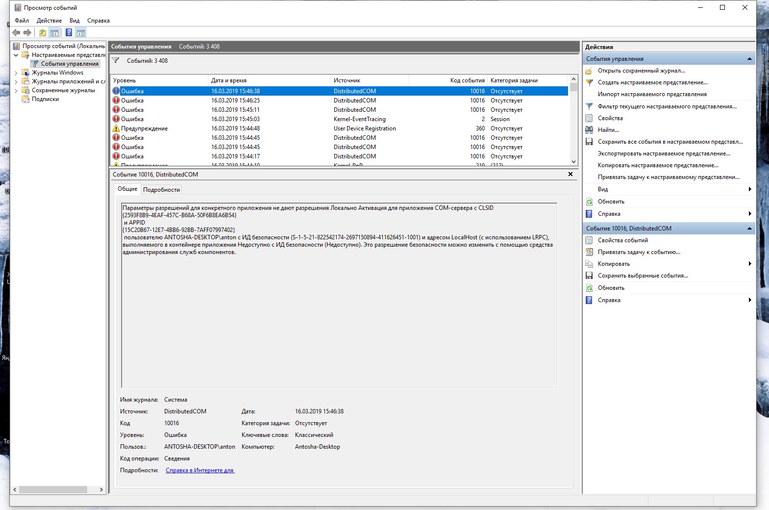Click the 'Открыть сохраненный журнал' folder icon
The width and height of the screenshot is (769, 510).
[589, 71]
